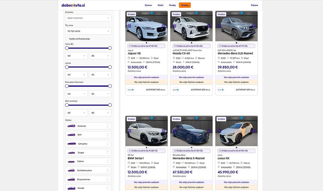Click the Dražba badge on BMW Serija 1
The height and width of the screenshot is (191, 323).
click(x=131, y=119)
